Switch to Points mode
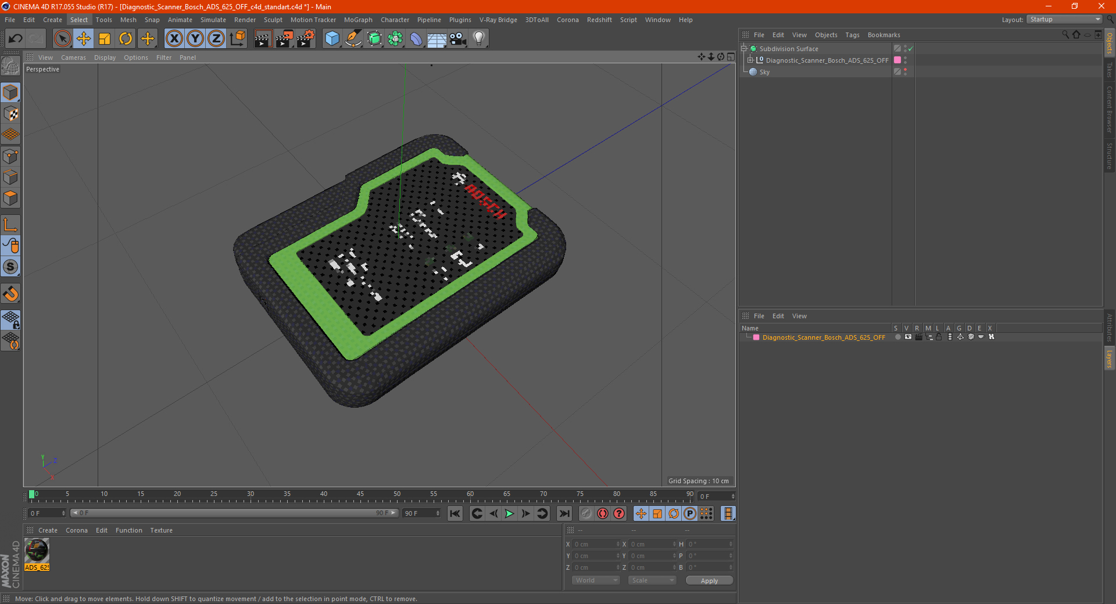1116x604 pixels. pos(11,156)
